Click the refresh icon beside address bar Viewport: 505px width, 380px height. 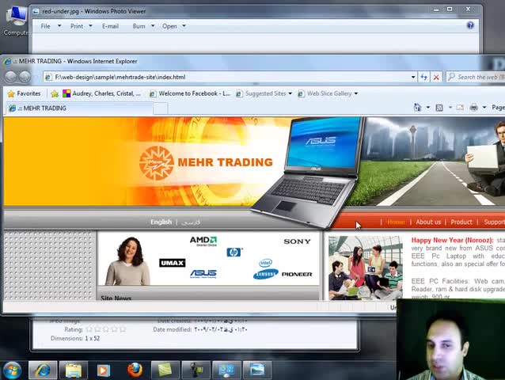423,77
